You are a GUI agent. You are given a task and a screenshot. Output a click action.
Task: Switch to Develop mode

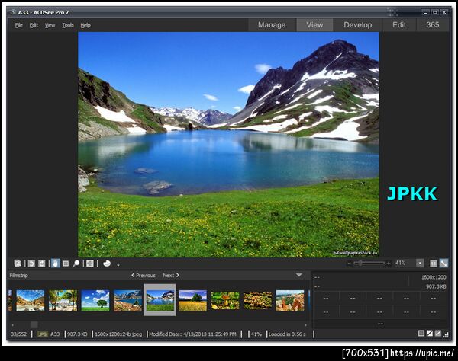coord(358,25)
